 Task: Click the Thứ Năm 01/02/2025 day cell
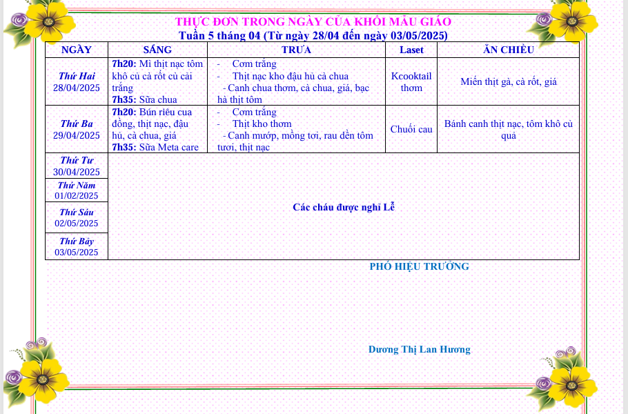[x=77, y=190]
